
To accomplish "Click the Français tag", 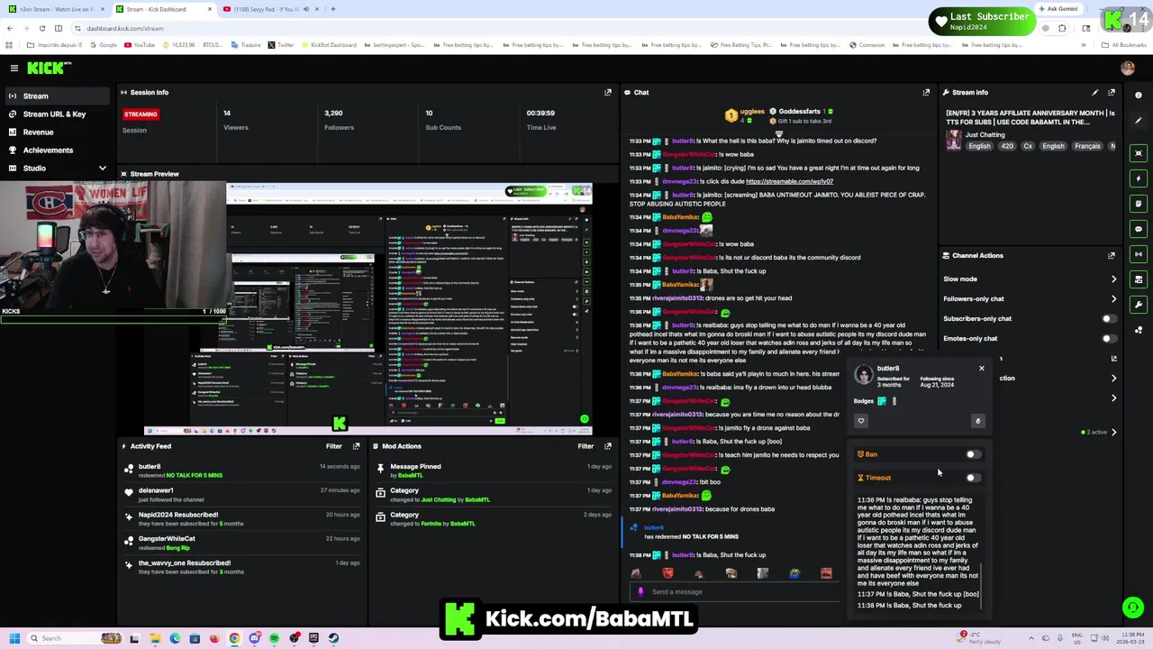I will (x=1087, y=146).
